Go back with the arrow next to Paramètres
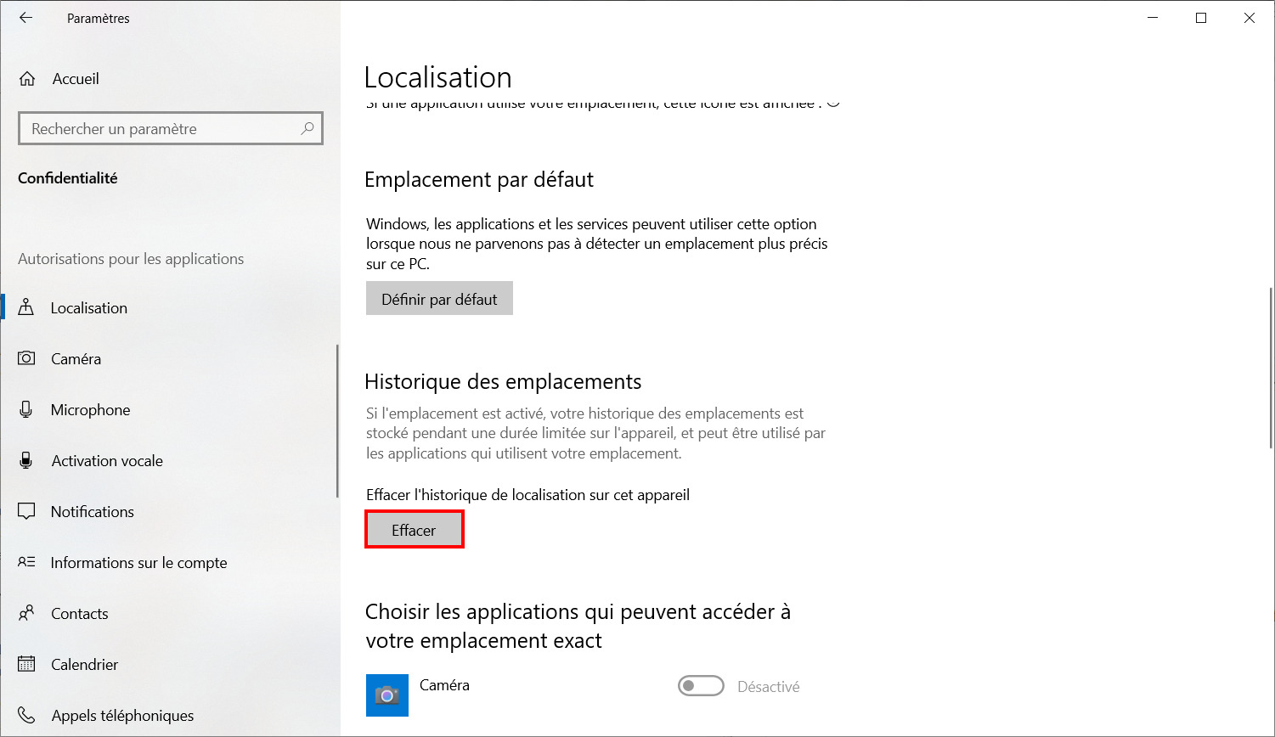Viewport: 1275px width, 737px height. click(x=26, y=18)
